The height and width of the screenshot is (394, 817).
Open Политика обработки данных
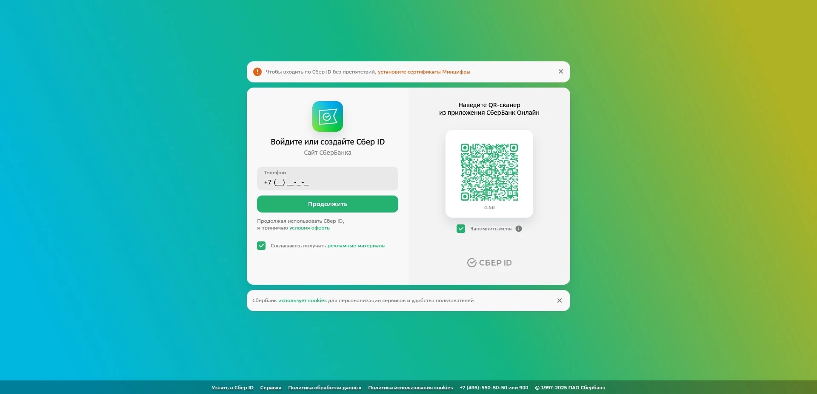click(x=324, y=387)
